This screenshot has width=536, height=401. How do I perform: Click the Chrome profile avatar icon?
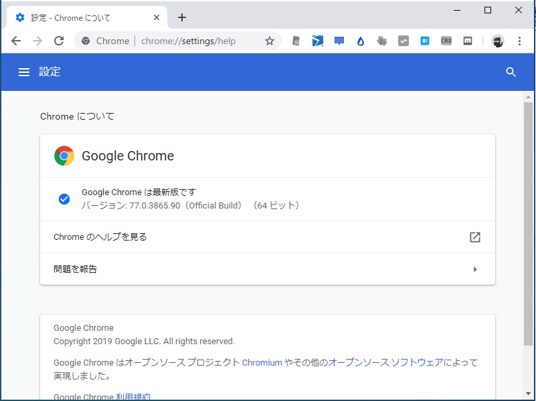click(497, 41)
